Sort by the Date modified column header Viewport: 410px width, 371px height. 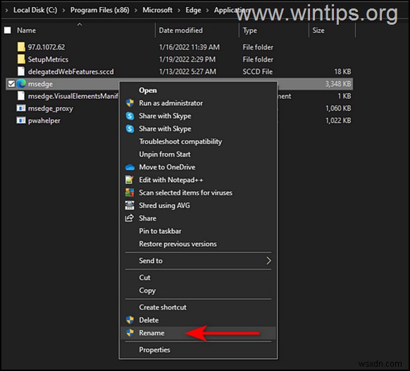tap(180, 30)
